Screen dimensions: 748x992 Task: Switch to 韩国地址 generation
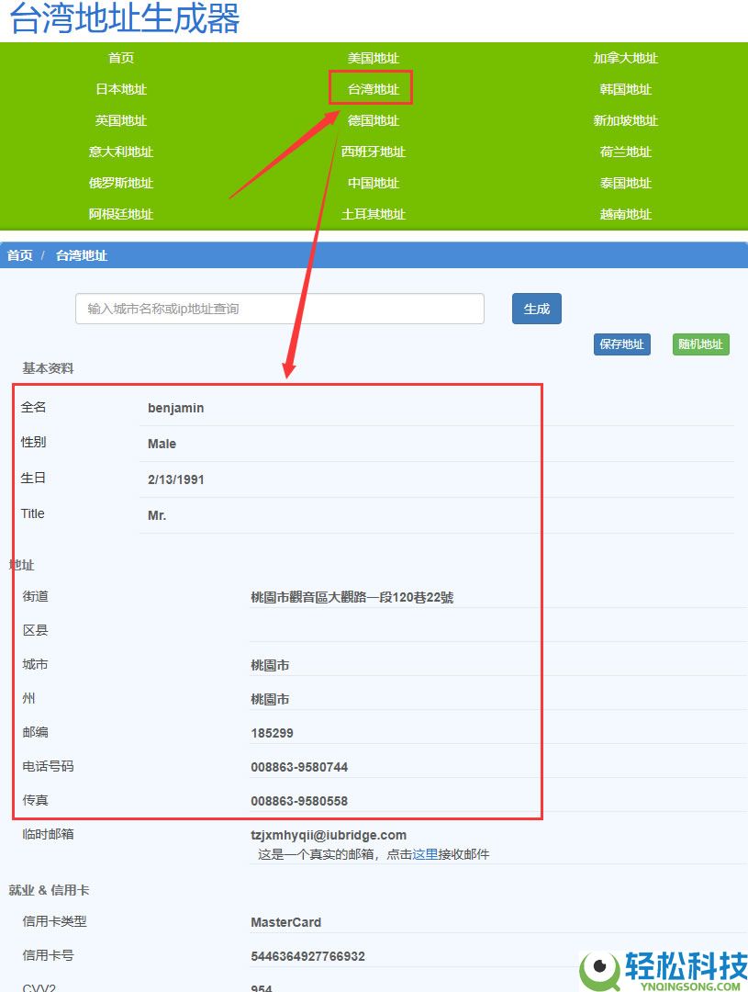(x=625, y=89)
